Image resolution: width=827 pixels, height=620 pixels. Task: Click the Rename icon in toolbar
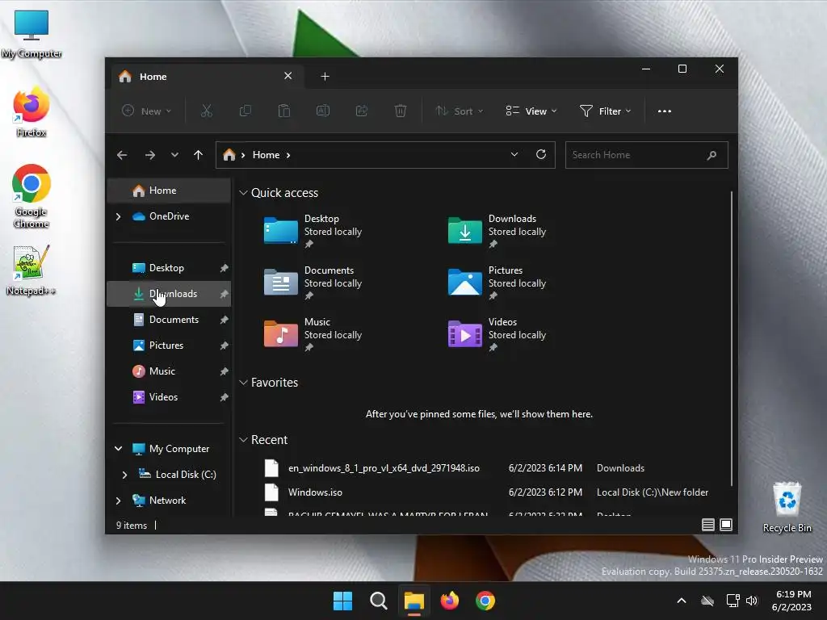pos(323,111)
